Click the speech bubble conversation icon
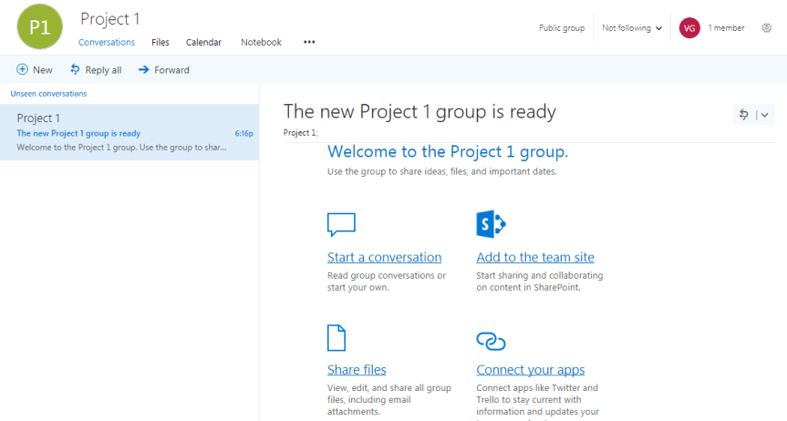This screenshot has height=421, width=787. (341, 224)
